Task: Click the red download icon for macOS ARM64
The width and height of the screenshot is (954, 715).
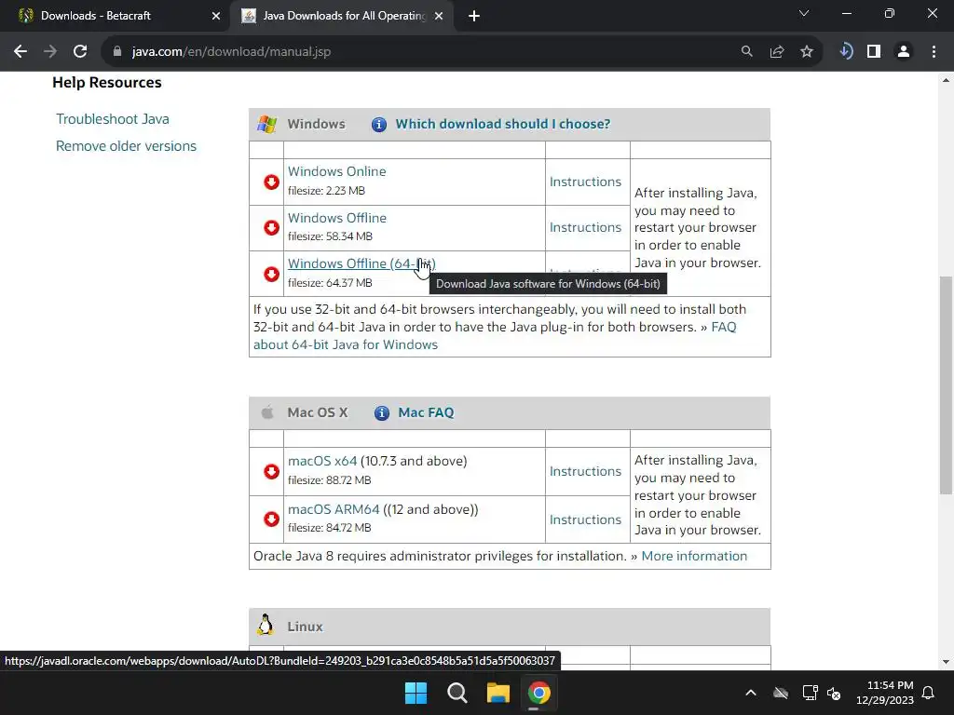Action: click(x=271, y=519)
